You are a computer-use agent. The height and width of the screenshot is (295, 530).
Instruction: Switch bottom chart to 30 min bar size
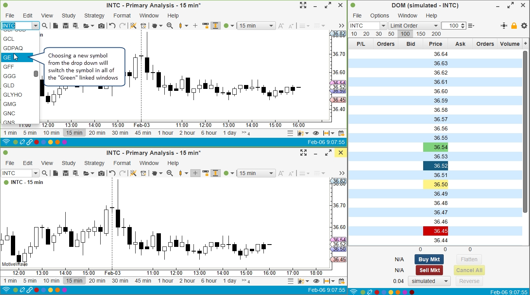click(120, 281)
